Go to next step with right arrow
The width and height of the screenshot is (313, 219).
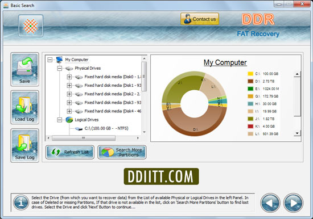click(x=293, y=203)
